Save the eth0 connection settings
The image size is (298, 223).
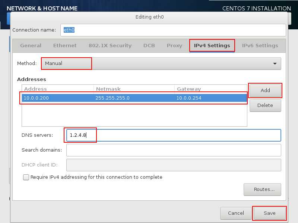coord(269,213)
